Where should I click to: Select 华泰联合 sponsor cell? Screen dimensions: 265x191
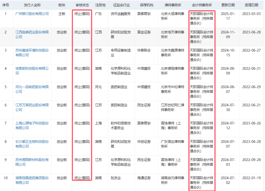[144, 50]
